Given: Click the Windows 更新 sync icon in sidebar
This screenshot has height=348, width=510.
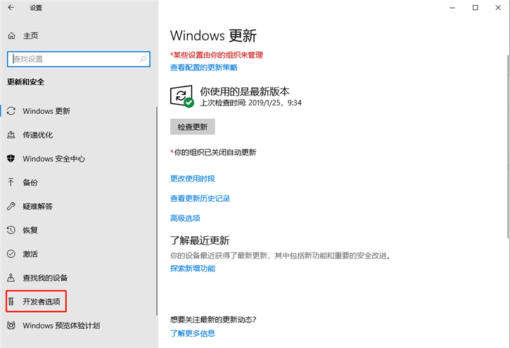Looking at the screenshot, I should click(x=11, y=111).
